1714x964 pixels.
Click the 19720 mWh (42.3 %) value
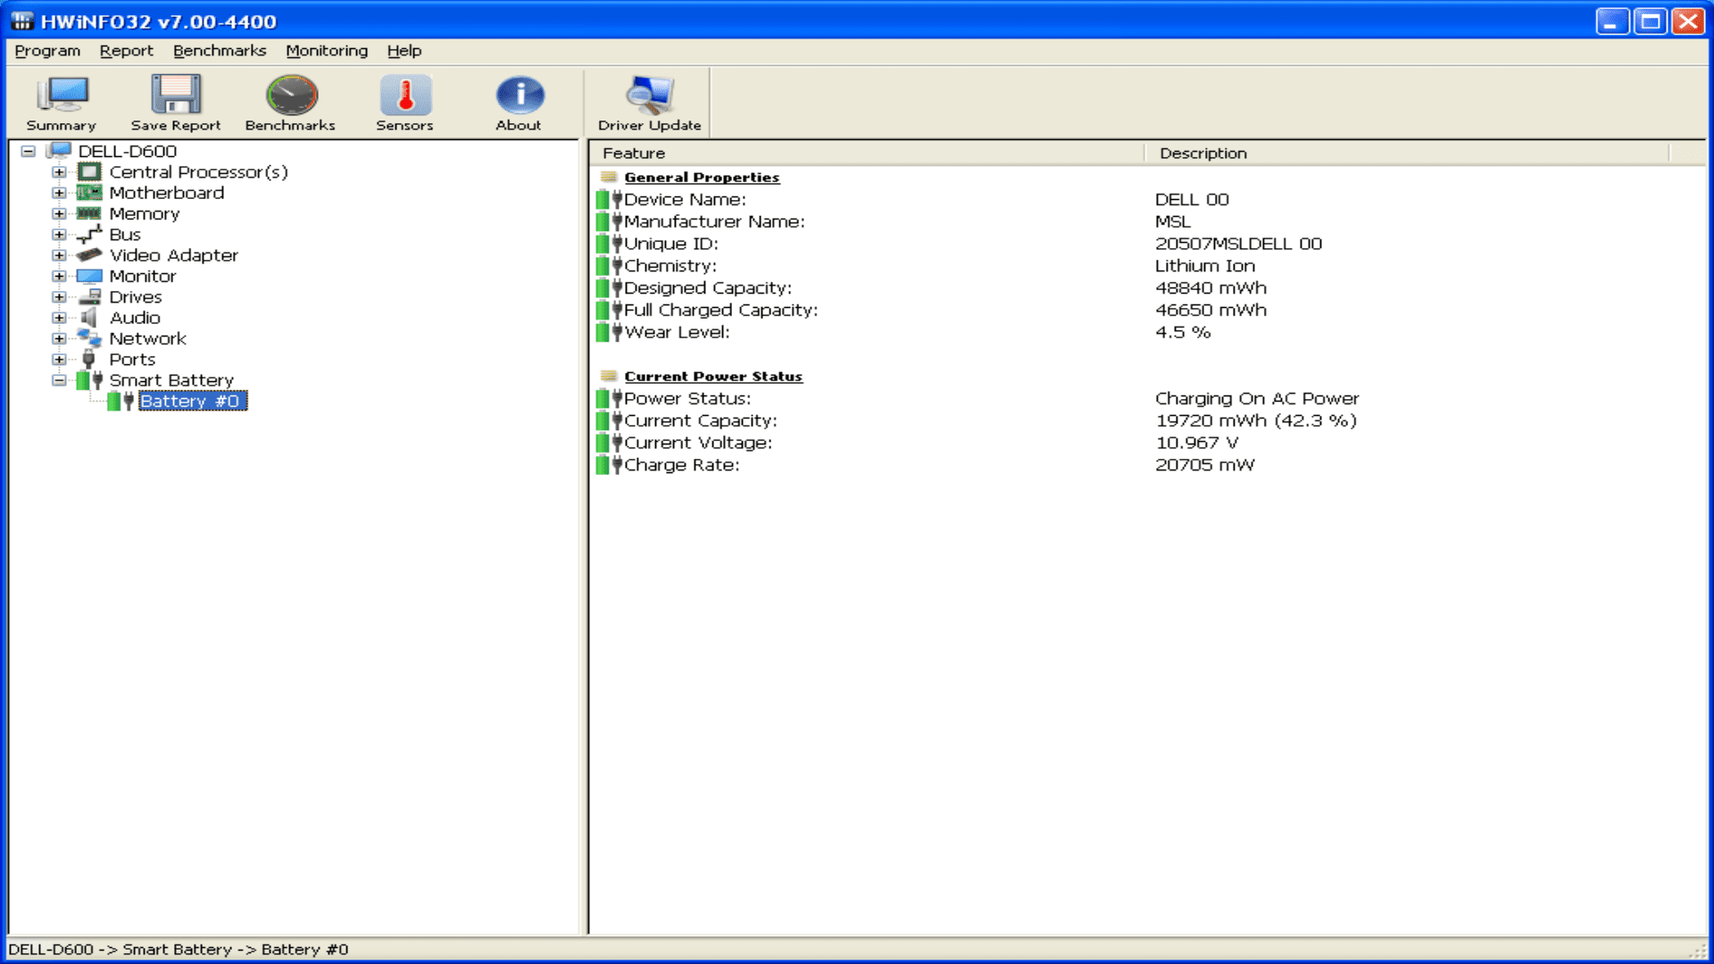click(x=1256, y=420)
